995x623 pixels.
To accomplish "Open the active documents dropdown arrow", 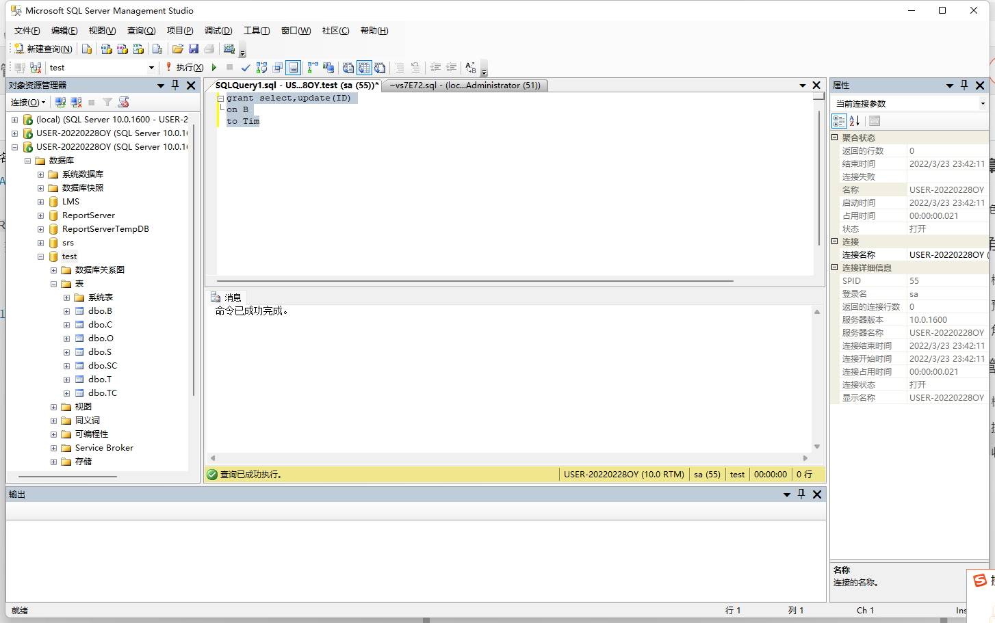I will click(803, 85).
